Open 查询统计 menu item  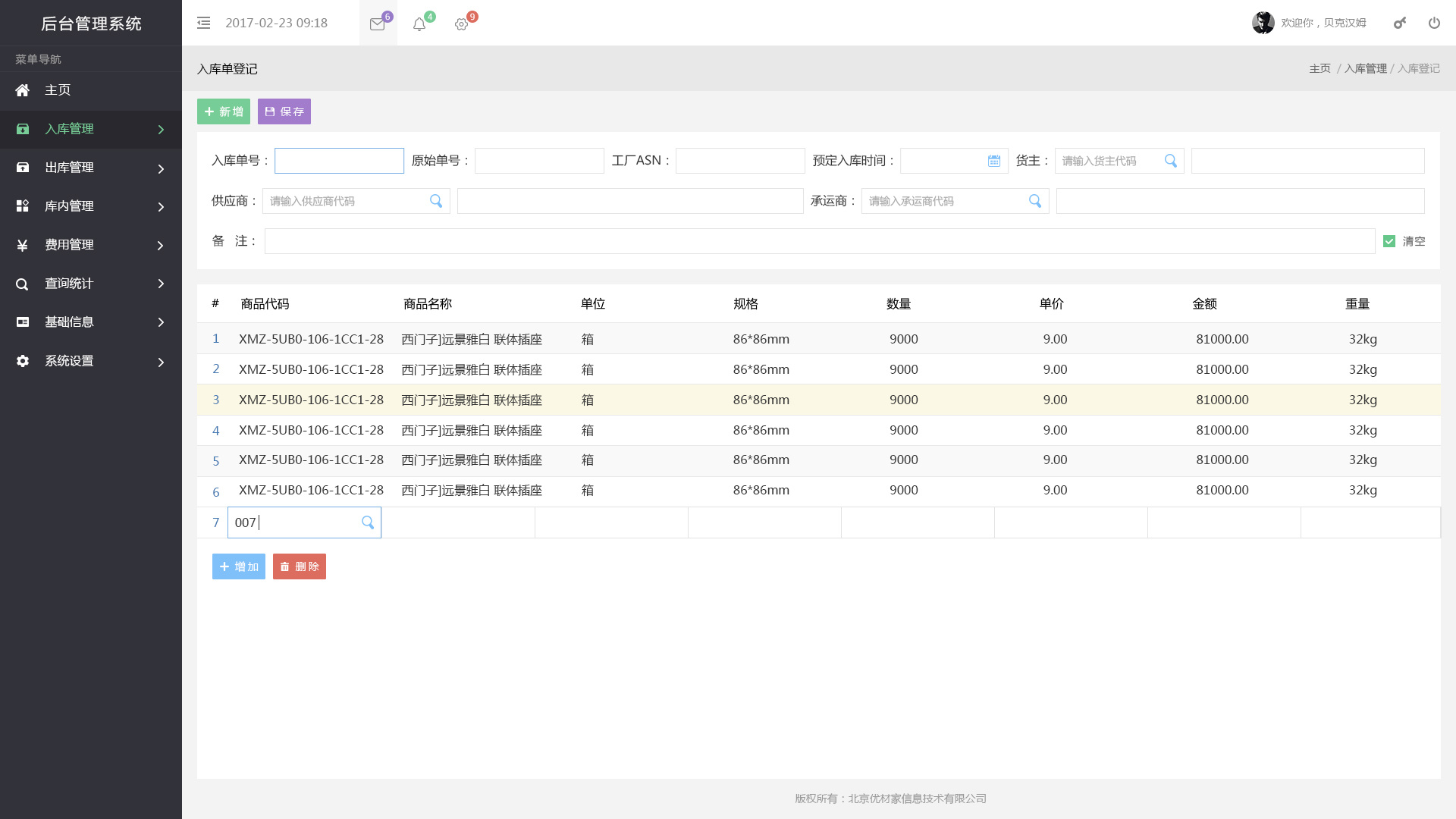[68, 284]
